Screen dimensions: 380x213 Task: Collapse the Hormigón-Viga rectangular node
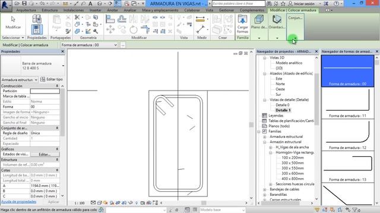coord(271,153)
